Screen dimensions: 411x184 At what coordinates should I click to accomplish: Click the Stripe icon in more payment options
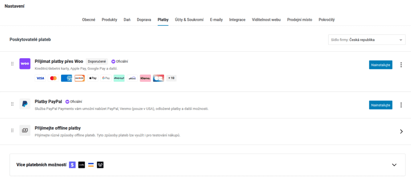tap(72, 165)
